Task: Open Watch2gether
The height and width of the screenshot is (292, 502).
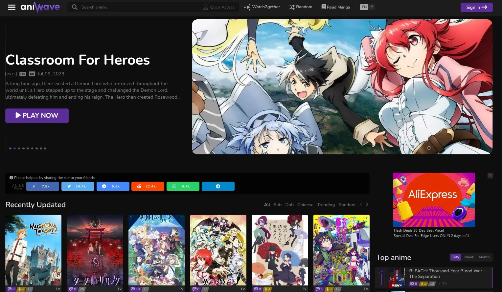Action: coord(262,7)
